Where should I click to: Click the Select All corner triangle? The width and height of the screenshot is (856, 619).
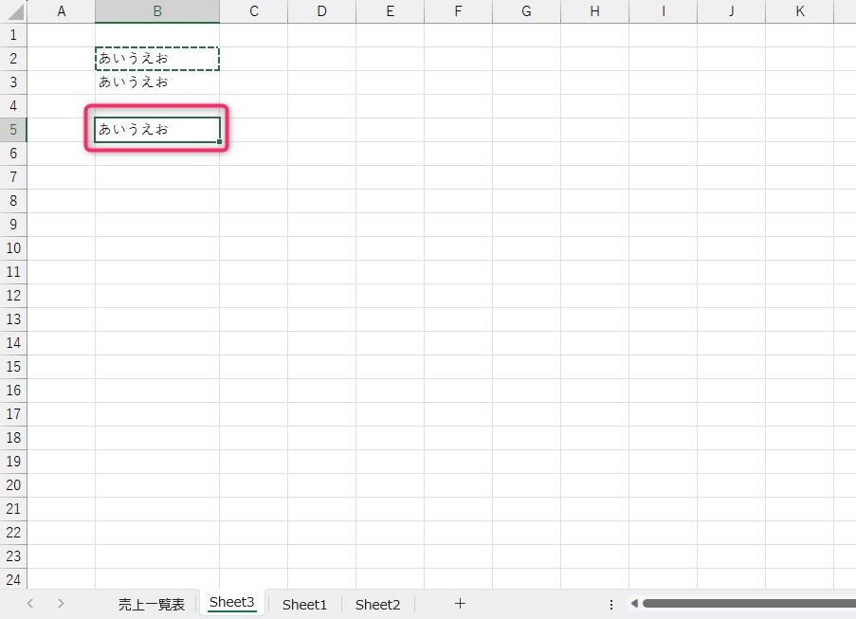tap(15, 12)
